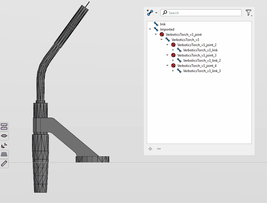Select VerboticsTorch_v3_joint_3 row
The image size is (267, 203).
tap(199, 55)
